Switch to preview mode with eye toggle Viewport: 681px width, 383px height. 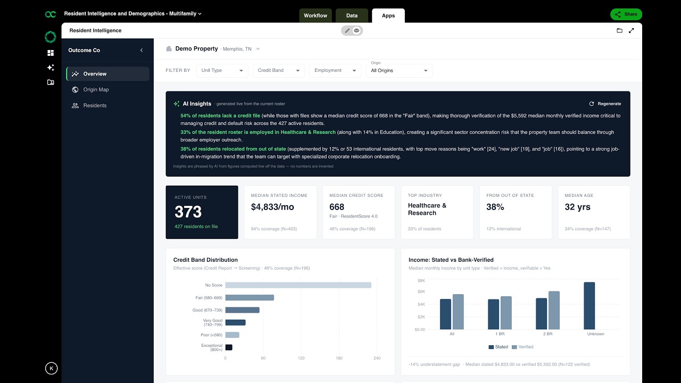click(356, 30)
